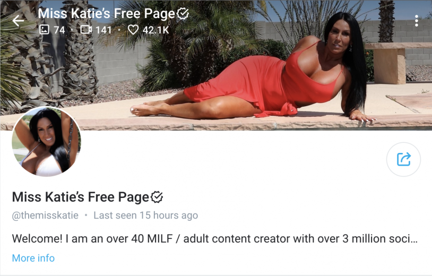Click the heart icon beside 42.1K
This screenshot has height=276, width=432.
[133, 30]
